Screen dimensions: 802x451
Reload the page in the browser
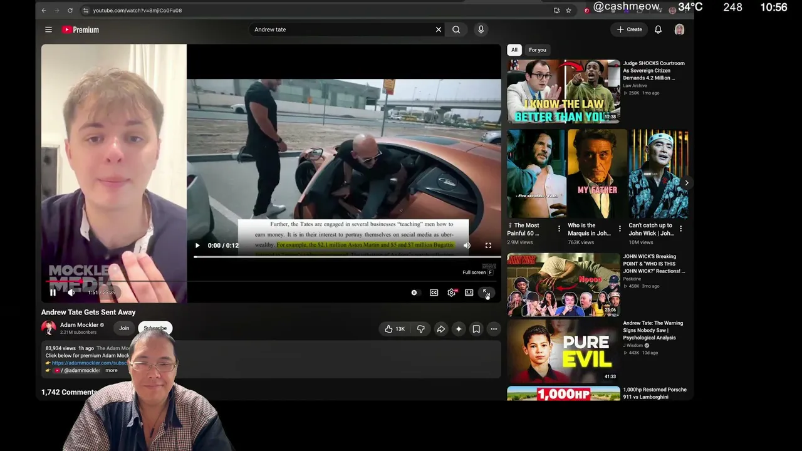(70, 10)
